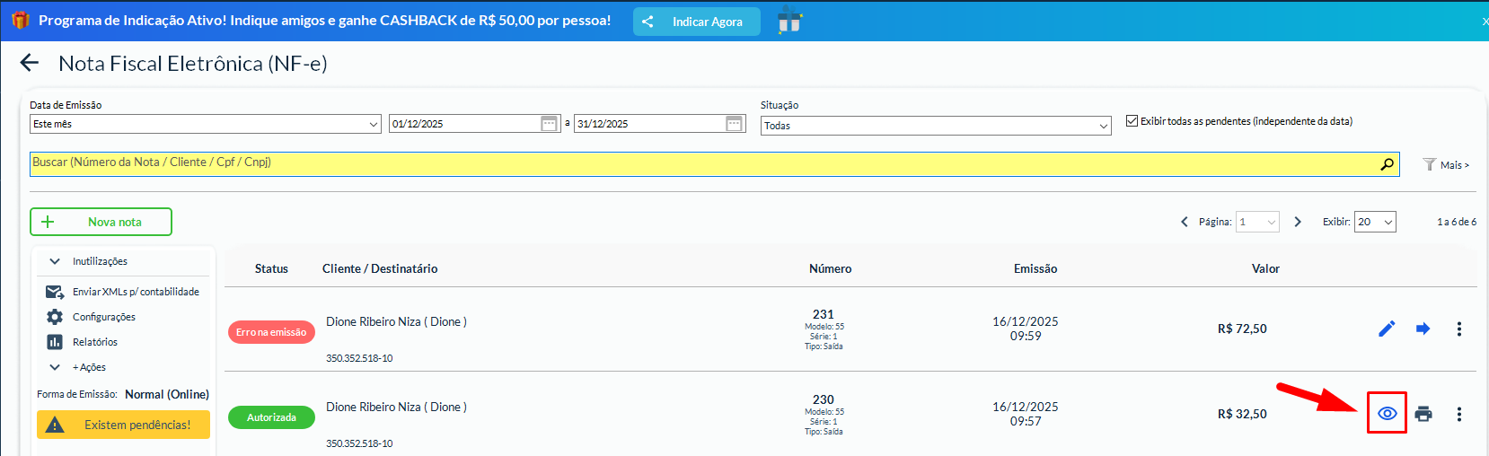
Task: Open the Situação 'Todas' dropdown
Action: (x=936, y=126)
